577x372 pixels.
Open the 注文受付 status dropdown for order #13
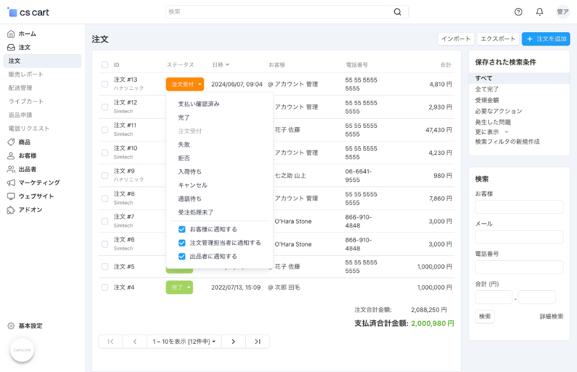tap(185, 84)
